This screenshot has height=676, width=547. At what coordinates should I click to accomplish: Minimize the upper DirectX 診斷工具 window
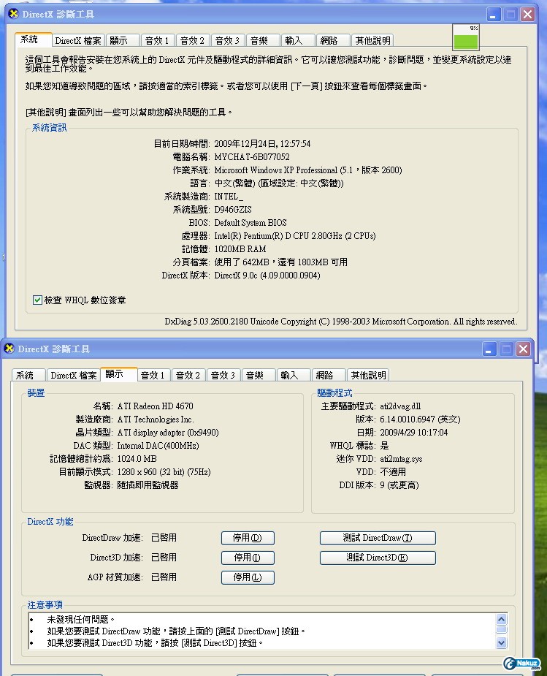[x=494, y=14]
